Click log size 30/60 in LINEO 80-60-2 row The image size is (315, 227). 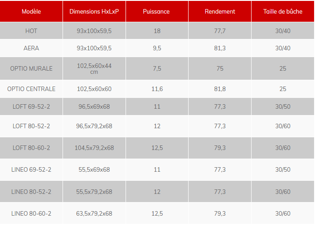pos(283,213)
